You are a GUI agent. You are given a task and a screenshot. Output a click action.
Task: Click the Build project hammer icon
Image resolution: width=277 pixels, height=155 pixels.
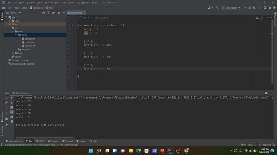coord(217,8)
